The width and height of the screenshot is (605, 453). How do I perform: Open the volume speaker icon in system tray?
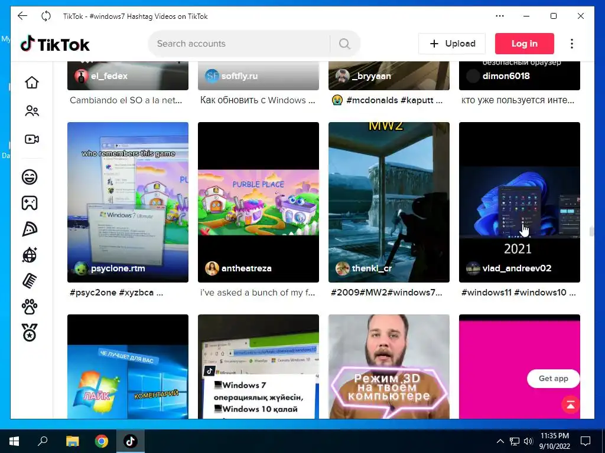click(x=528, y=441)
